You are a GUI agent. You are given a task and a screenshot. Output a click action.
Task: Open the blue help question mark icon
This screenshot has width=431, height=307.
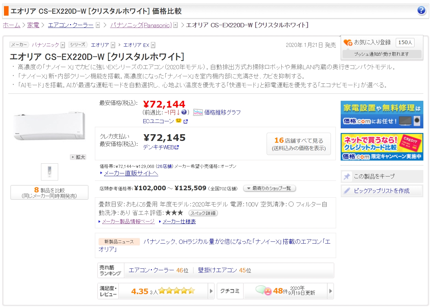(421, 10)
